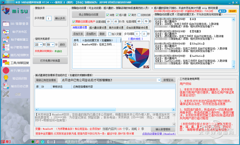Click the teal hexagon icon in status bar
This screenshot has width=240, height=145.
click(43, 142)
